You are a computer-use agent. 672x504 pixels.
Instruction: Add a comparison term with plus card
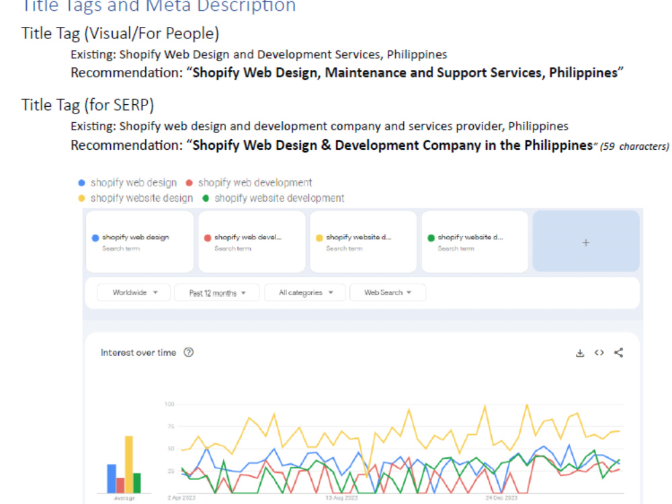click(586, 241)
